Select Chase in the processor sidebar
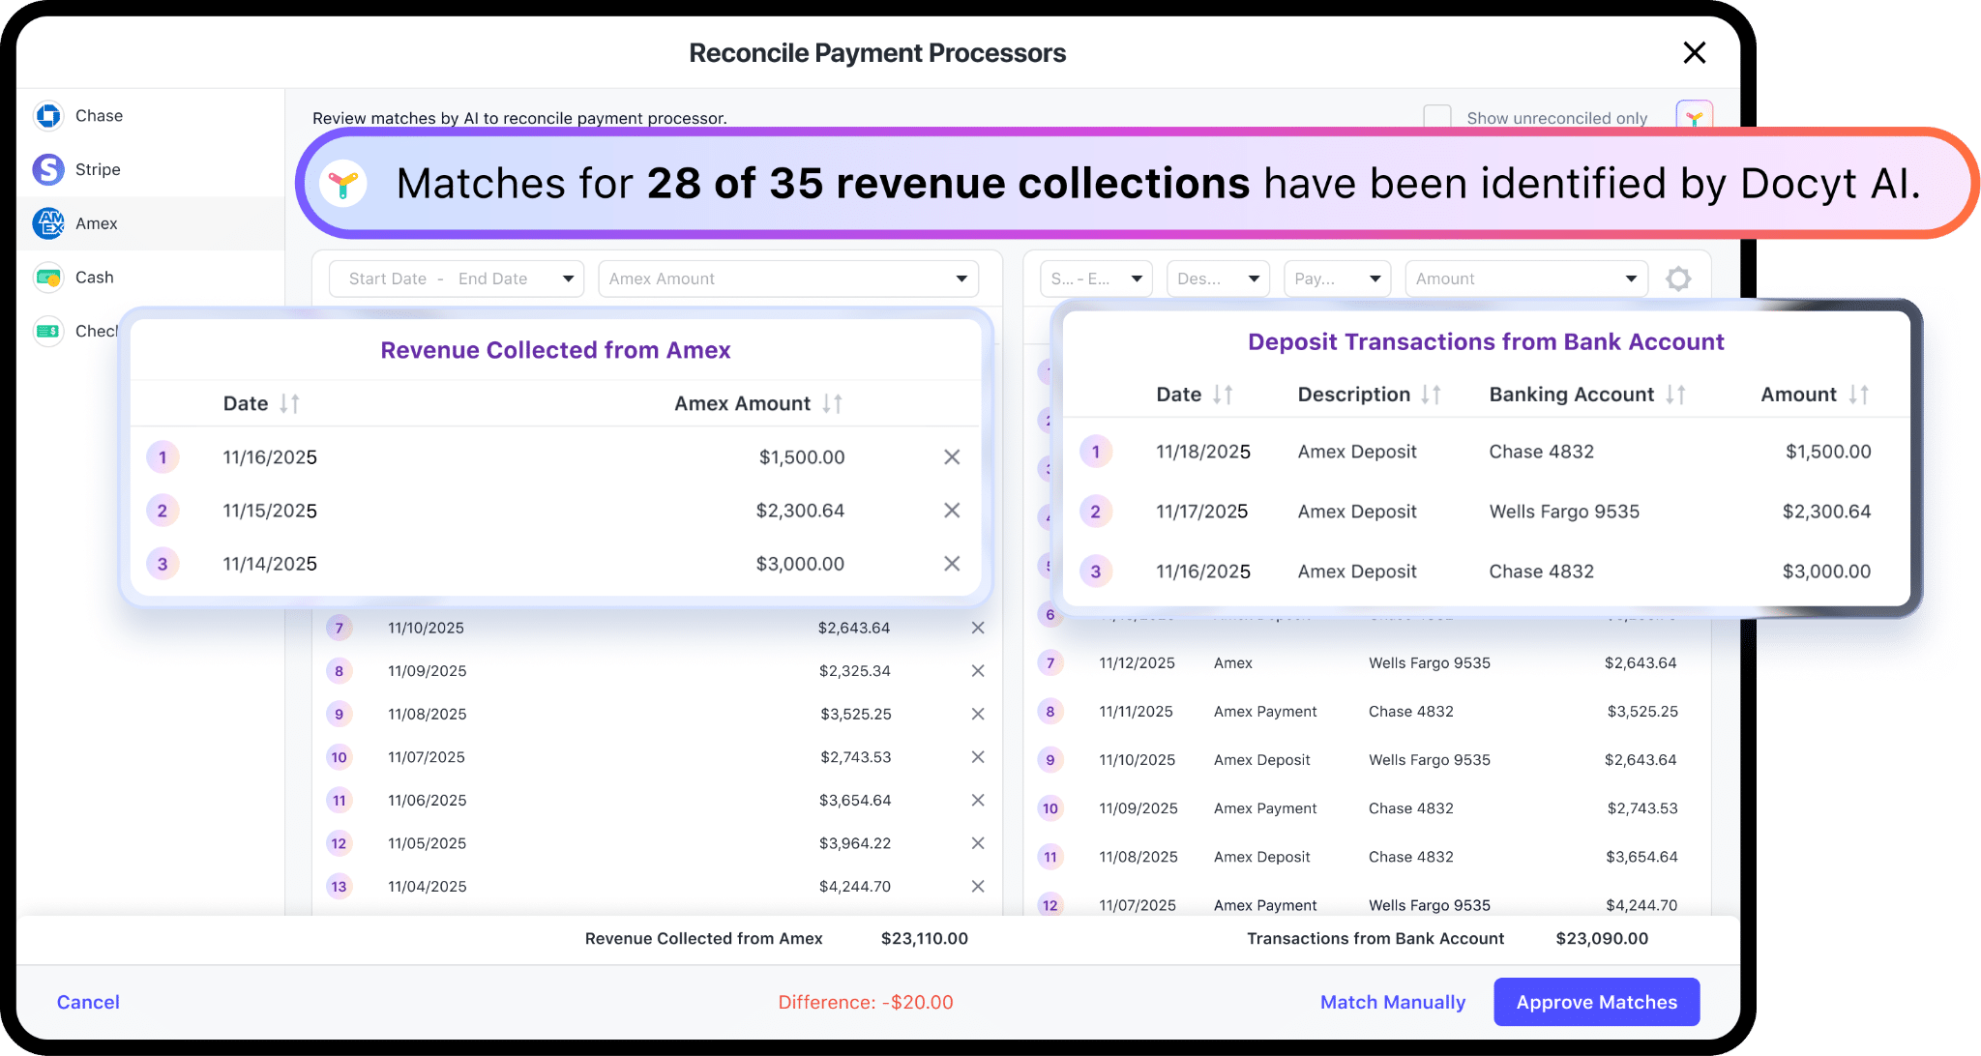The image size is (1981, 1056). (151, 115)
